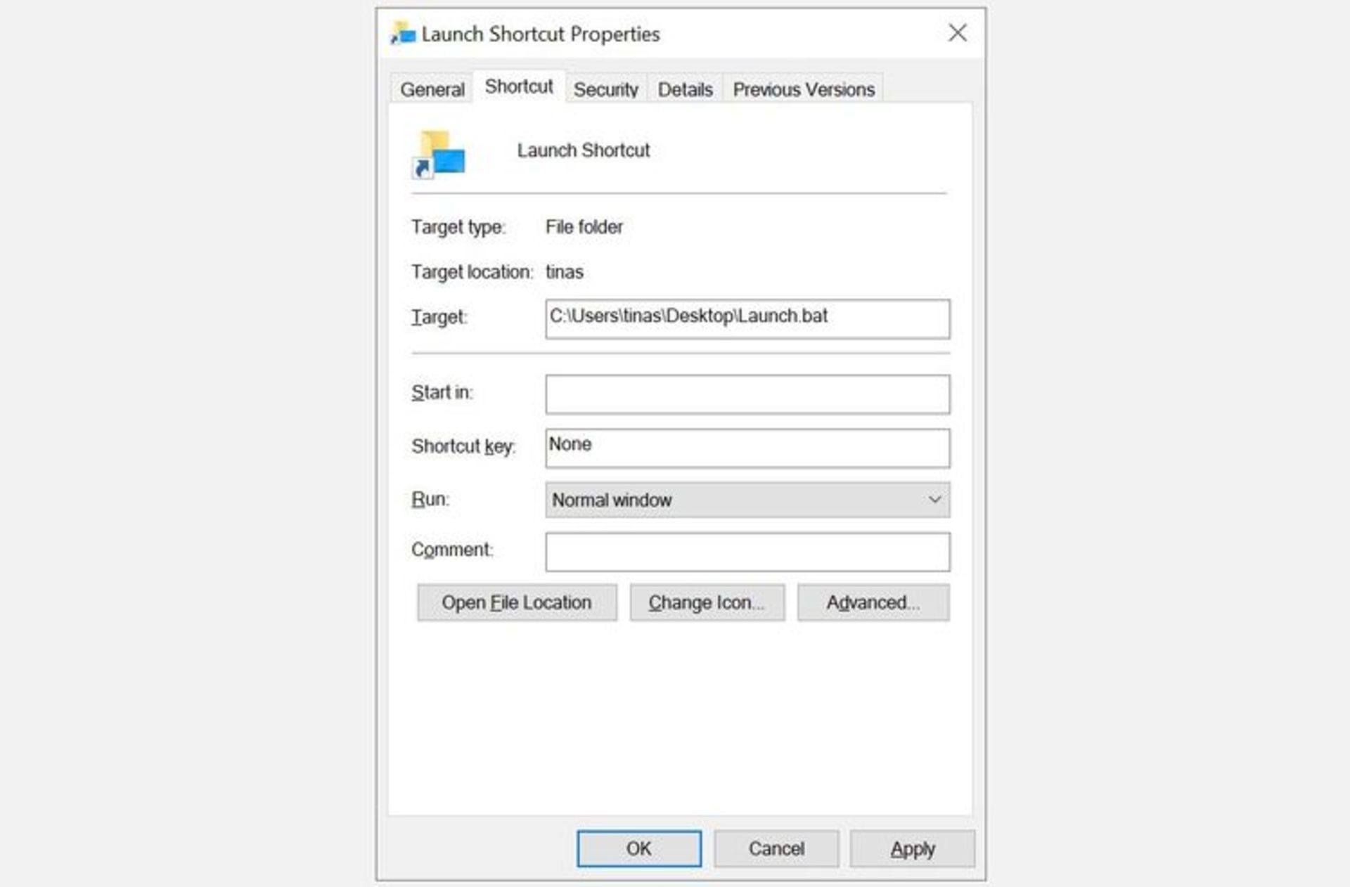Click the Launch Shortcut folder icon
Screen dimensions: 1350x887
tap(439, 154)
